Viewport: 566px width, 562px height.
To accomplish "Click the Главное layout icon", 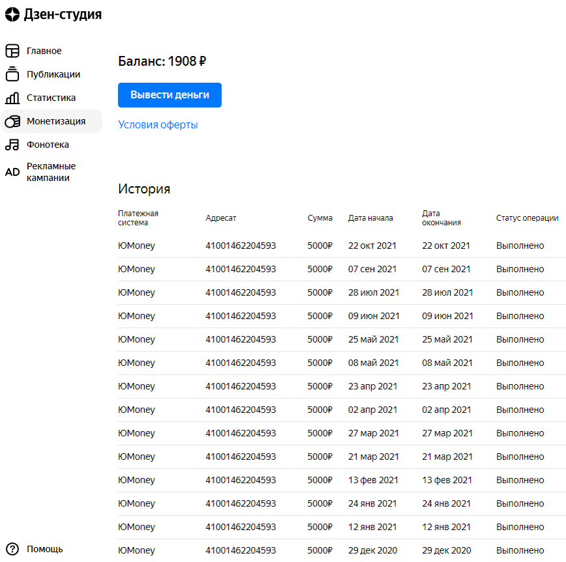I will tap(12, 51).
